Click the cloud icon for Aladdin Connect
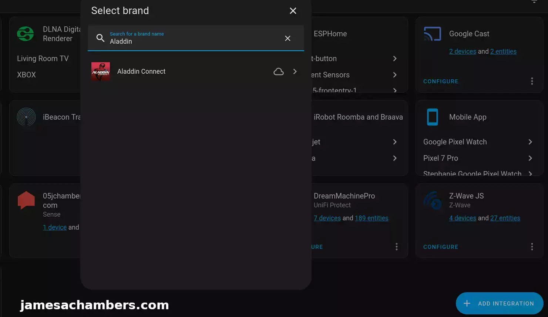 coord(279,71)
